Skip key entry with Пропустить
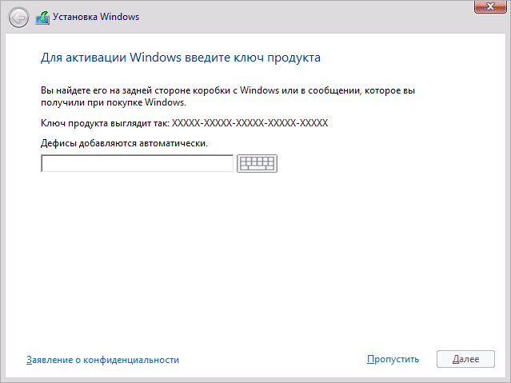Screen dimensions: 511x383 (x=393, y=360)
